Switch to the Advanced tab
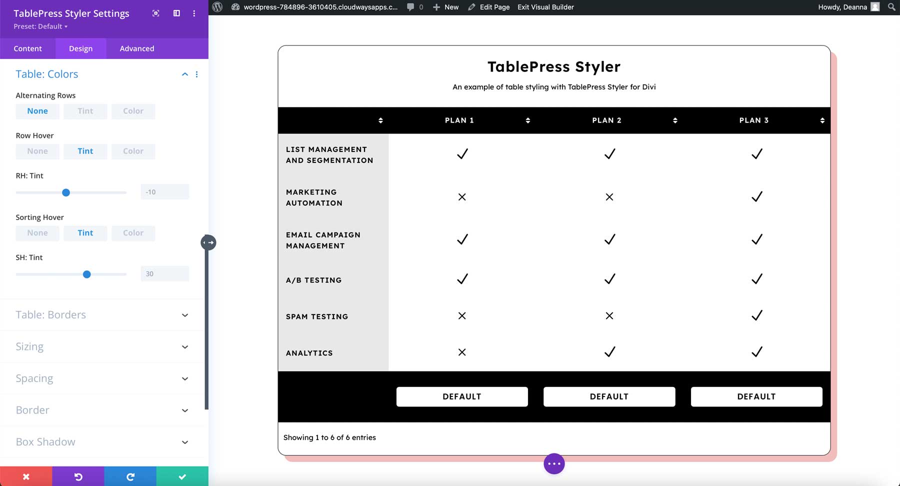Viewport: 900px width, 486px height. click(x=136, y=48)
